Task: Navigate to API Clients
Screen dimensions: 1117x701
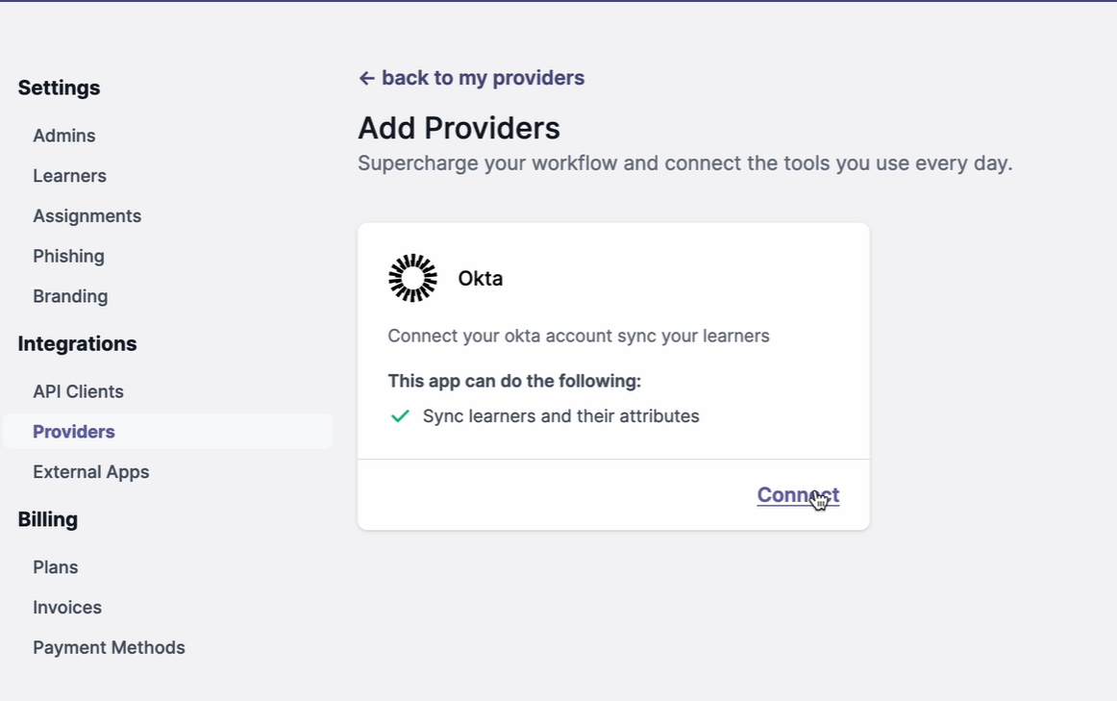Action: coord(79,391)
